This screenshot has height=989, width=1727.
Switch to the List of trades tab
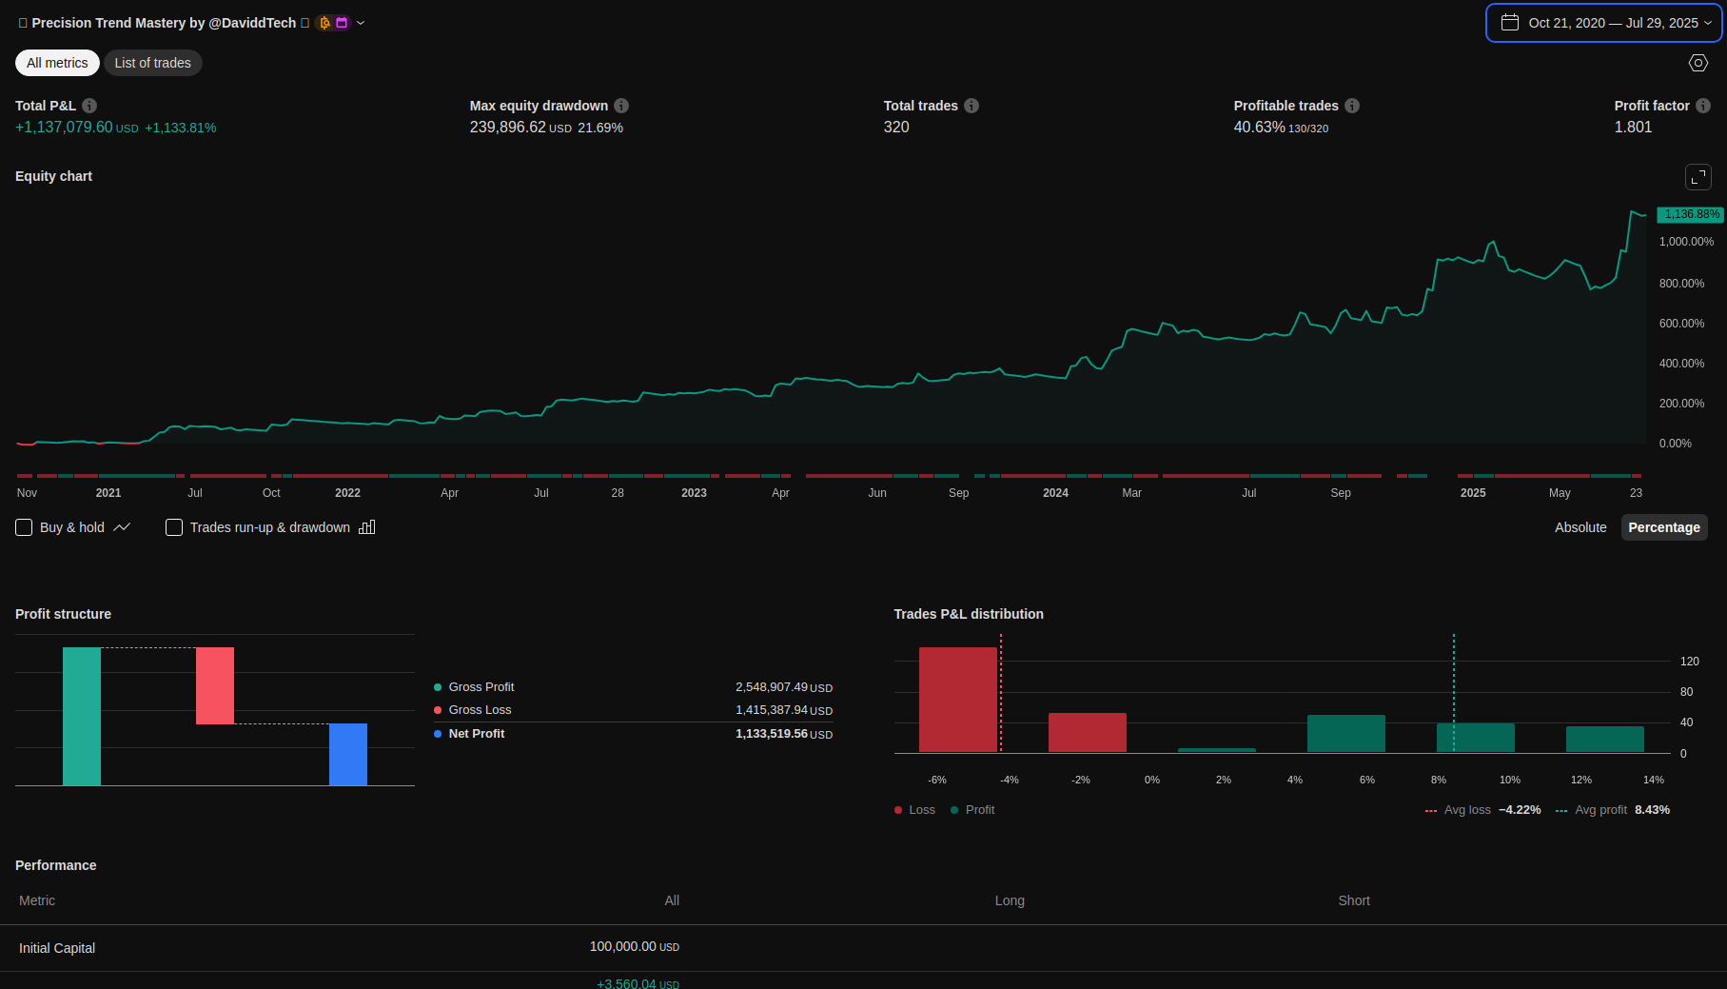point(152,63)
